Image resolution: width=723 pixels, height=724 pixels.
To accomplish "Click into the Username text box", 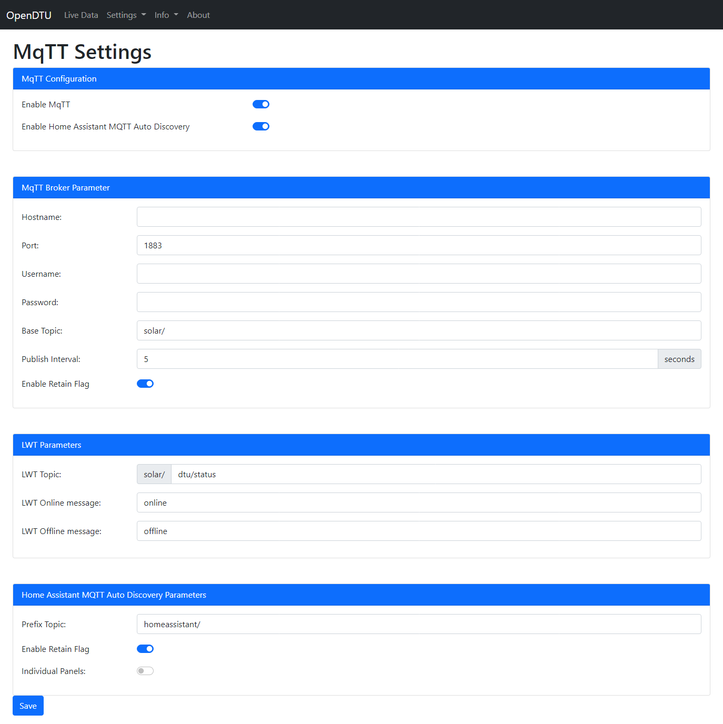I will point(418,274).
